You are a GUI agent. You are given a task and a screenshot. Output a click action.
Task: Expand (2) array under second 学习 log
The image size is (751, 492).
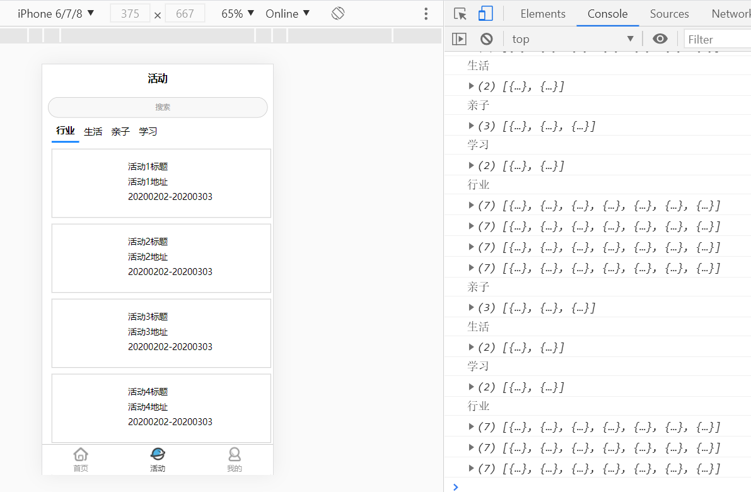471,387
